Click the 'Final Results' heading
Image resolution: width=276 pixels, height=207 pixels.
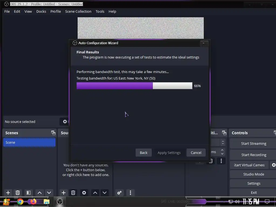pos(88,52)
